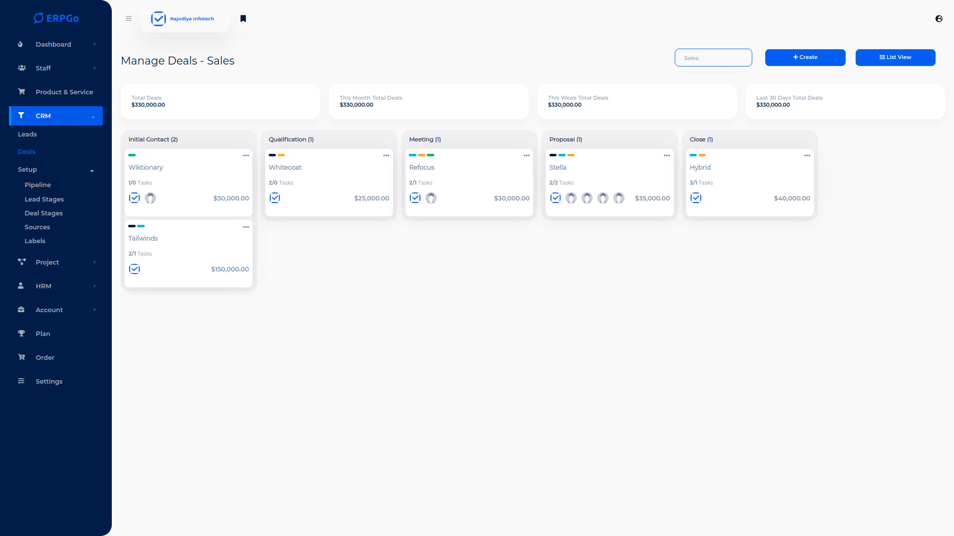Go to Leads in CRM menu
Screen dimensions: 954x536
tap(27, 134)
